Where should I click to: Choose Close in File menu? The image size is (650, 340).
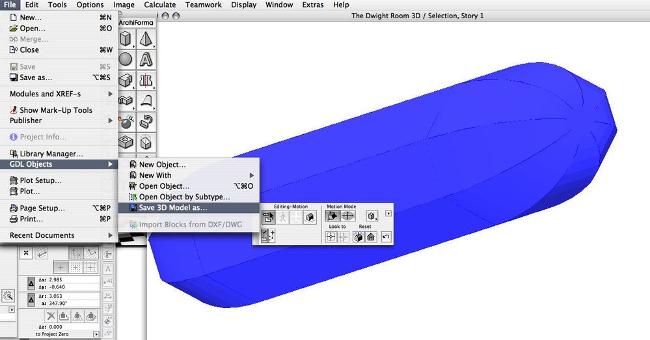point(59,50)
